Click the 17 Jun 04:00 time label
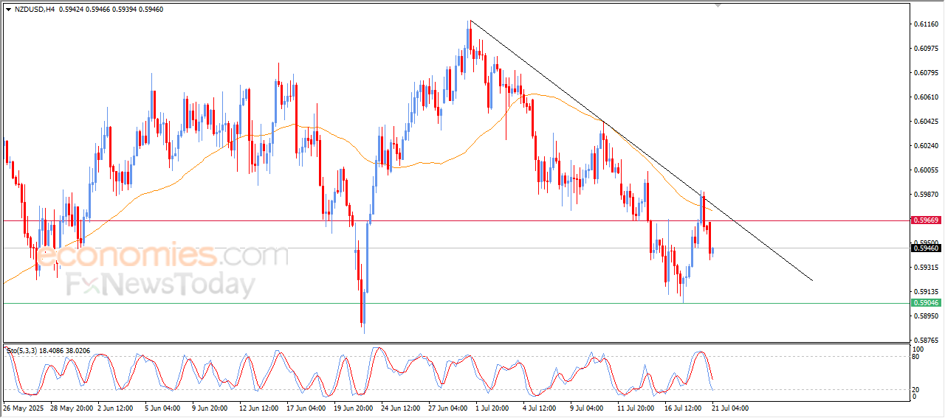Viewport: 945px width, 418px height. pos(305,408)
